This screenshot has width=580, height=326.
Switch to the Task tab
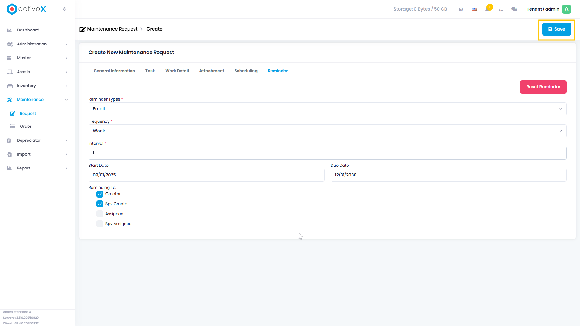(x=150, y=71)
